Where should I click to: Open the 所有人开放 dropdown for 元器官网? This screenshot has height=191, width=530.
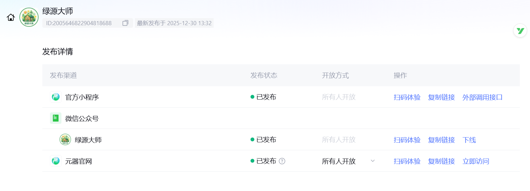pos(339,161)
